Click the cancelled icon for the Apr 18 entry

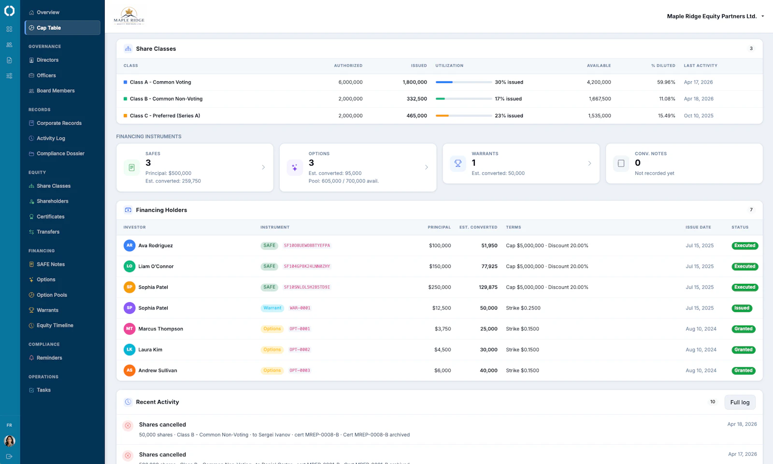point(128,425)
